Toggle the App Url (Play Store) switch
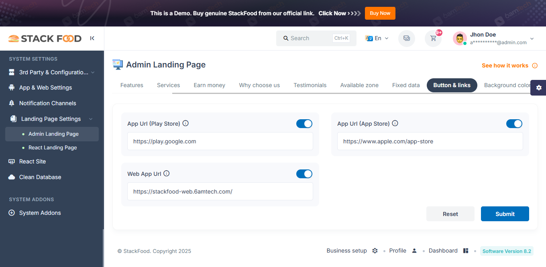This screenshot has height=267, width=546. [x=304, y=124]
